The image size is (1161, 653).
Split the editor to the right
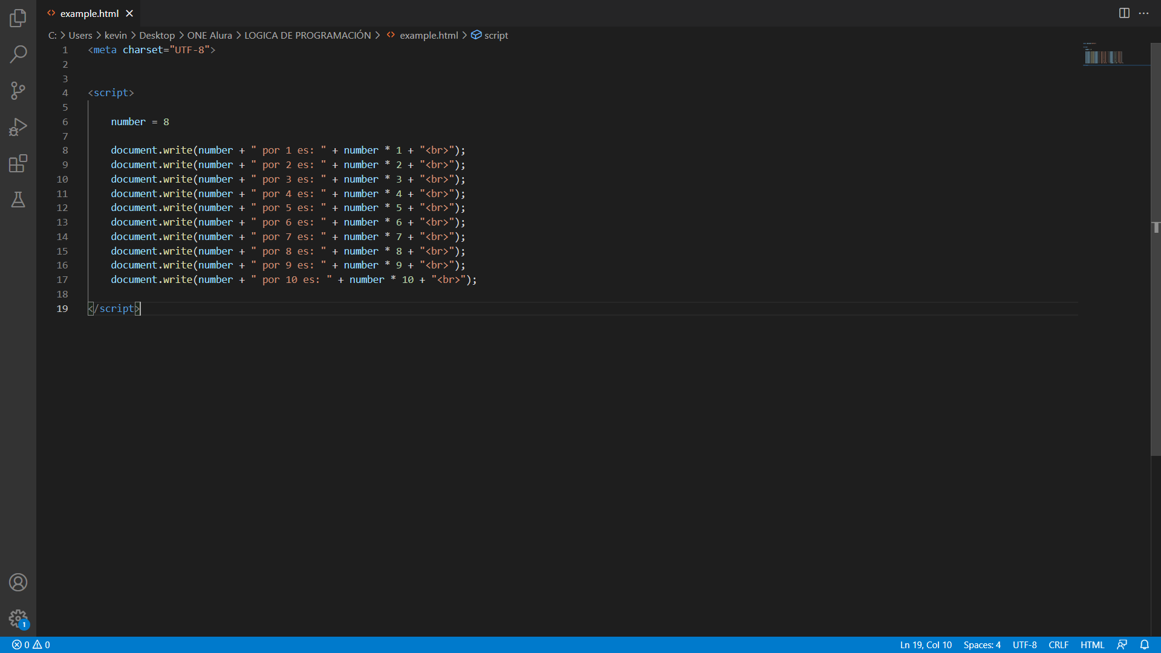point(1124,13)
